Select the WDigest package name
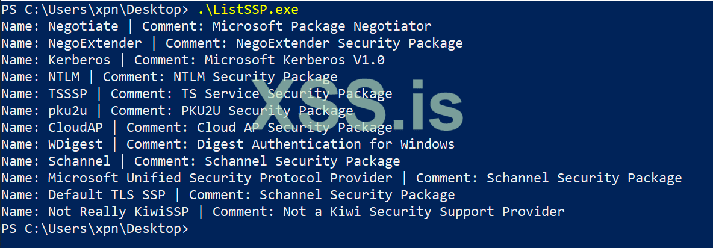This screenshot has width=713, height=248. pyautogui.click(x=75, y=144)
